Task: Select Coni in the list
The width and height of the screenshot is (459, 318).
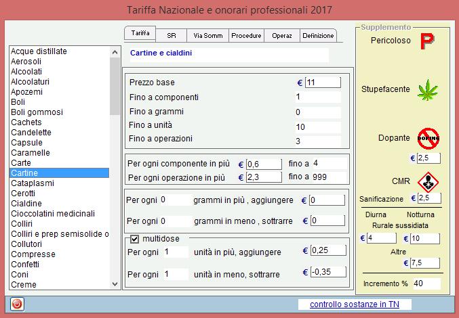Action: tap(60, 275)
